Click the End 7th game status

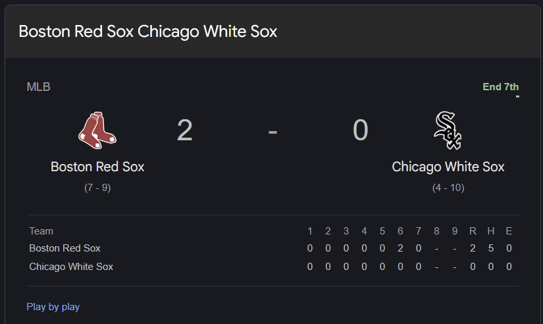tap(500, 87)
